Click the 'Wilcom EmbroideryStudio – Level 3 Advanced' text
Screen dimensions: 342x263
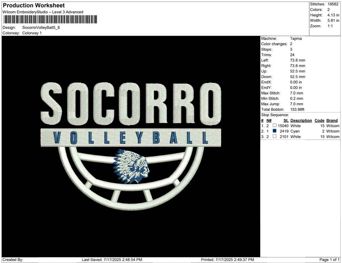point(43,12)
